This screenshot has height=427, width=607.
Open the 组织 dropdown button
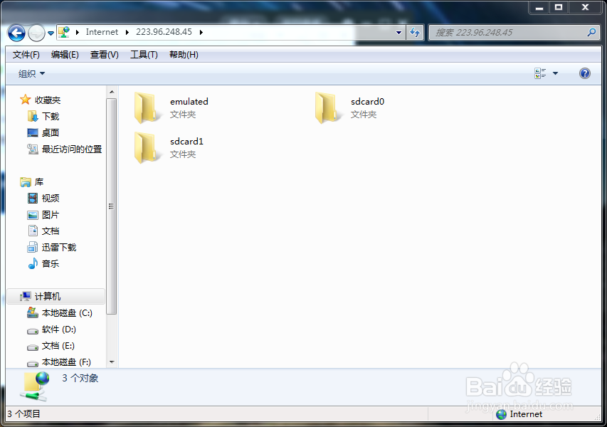[x=31, y=73]
